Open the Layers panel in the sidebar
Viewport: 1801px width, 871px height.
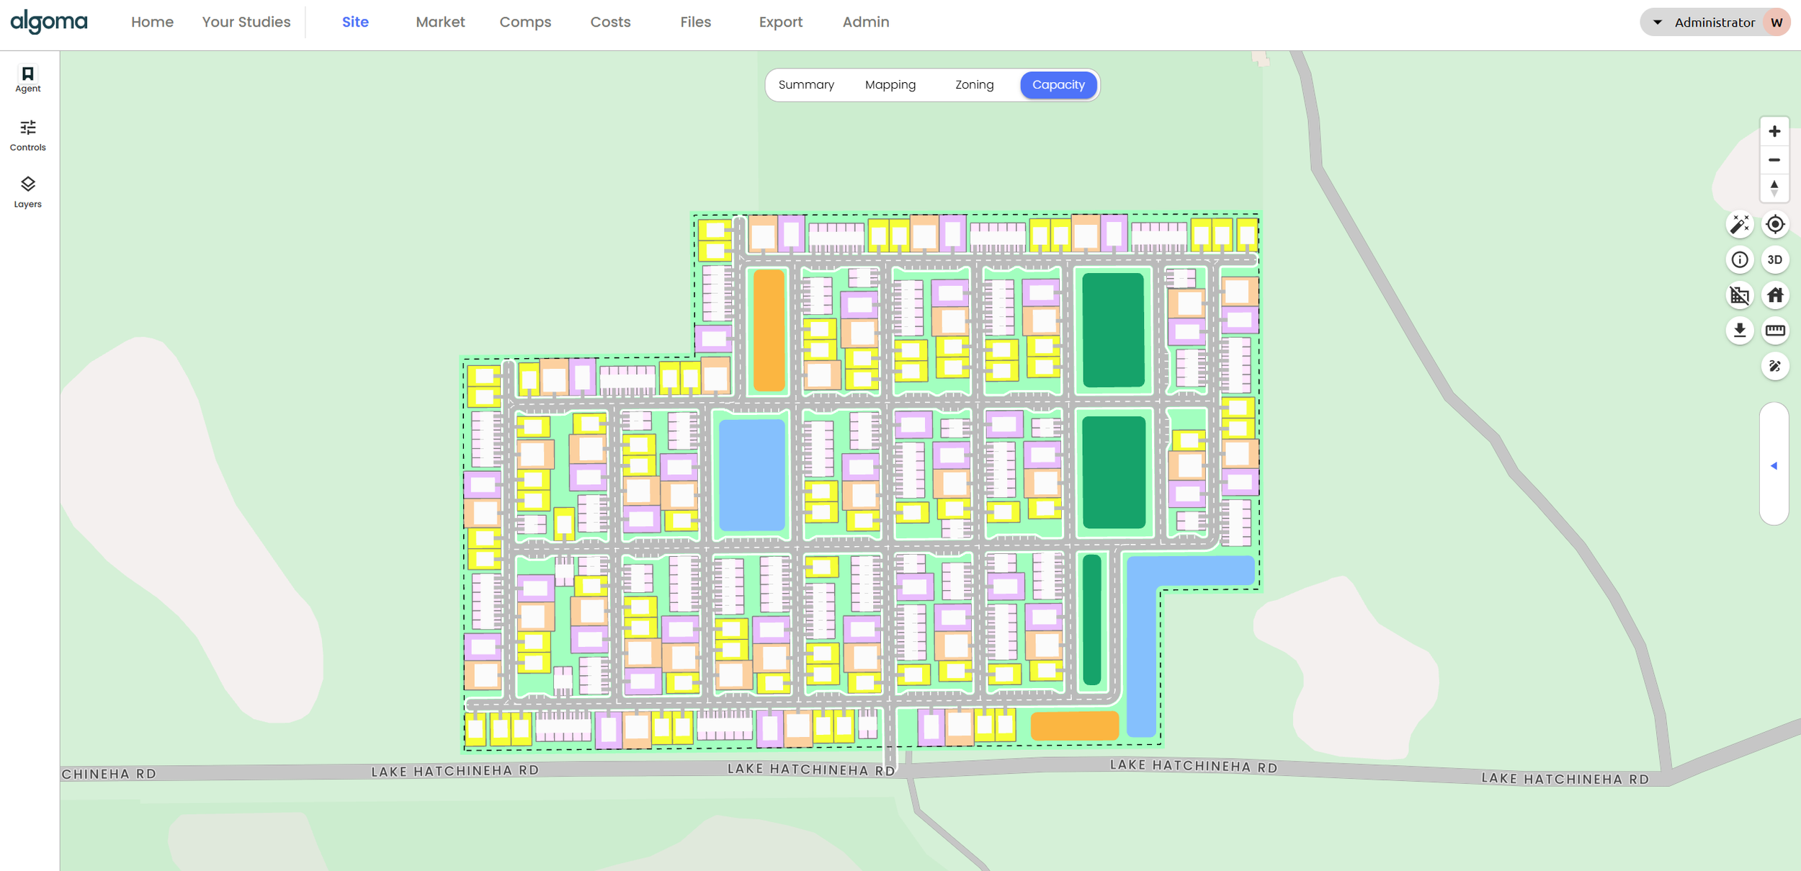pyautogui.click(x=27, y=192)
